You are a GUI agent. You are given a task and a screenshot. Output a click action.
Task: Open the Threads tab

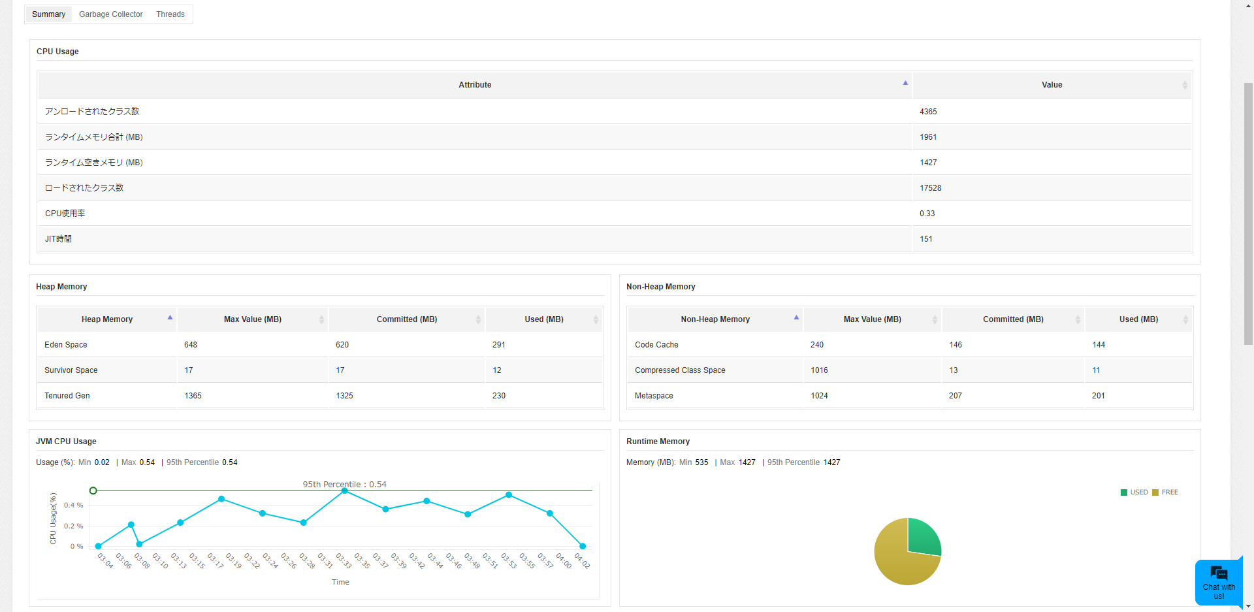(x=170, y=14)
